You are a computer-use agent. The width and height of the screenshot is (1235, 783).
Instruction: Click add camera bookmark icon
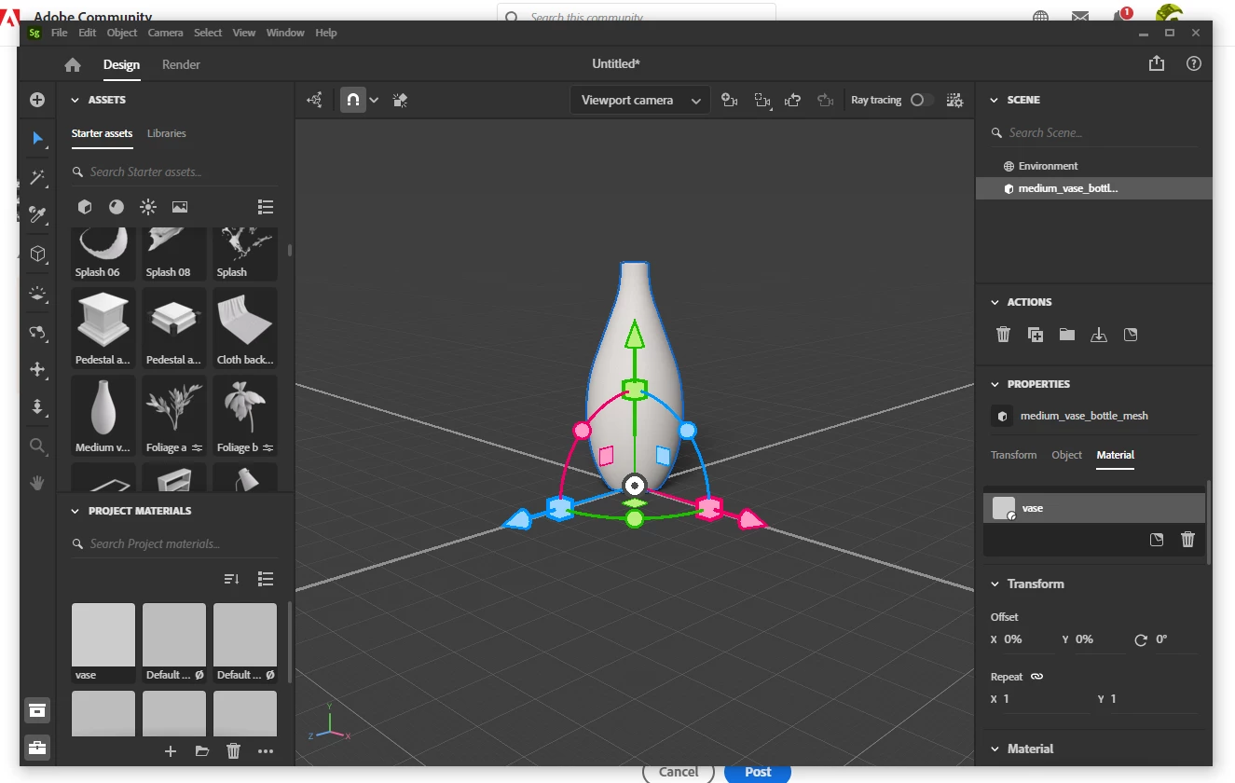[x=730, y=100]
